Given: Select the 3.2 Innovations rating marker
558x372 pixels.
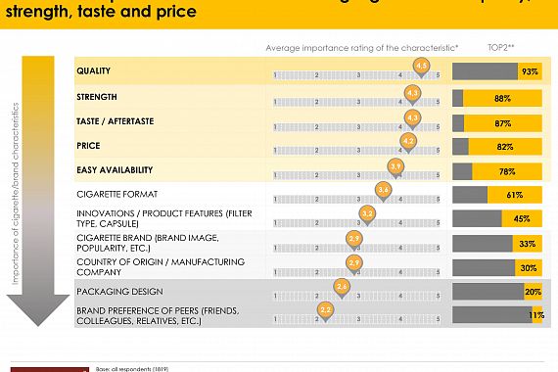Looking at the screenshot, I should point(367,215).
